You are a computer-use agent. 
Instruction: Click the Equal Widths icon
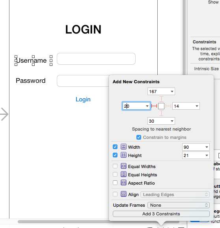[x=123, y=166]
